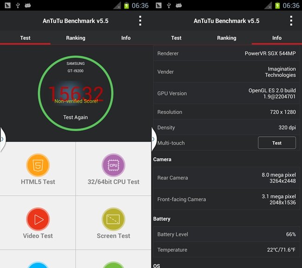Viewport: 302px width, 268px height.
Task: Tap the Battery Level row showing 66%
Action: click(x=227, y=234)
